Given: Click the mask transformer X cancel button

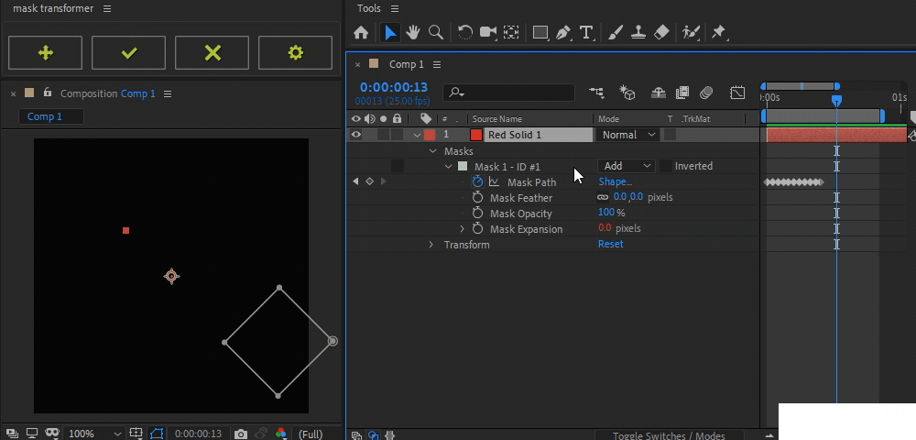Looking at the screenshot, I should coord(213,52).
